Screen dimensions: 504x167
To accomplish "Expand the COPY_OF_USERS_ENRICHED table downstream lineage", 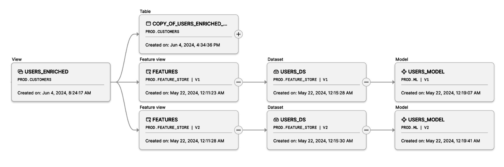I will (238, 34).
